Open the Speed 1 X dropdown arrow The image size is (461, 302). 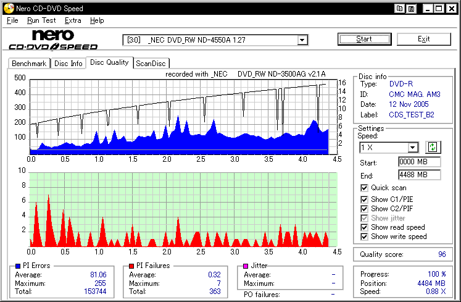[412, 148]
